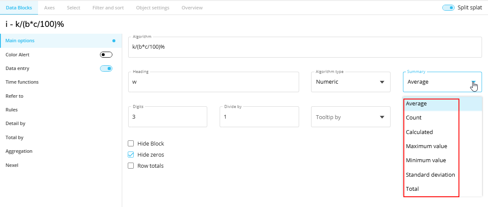Select Standard deviation from Summary list
Screen dimensions: 488x207
point(430,175)
